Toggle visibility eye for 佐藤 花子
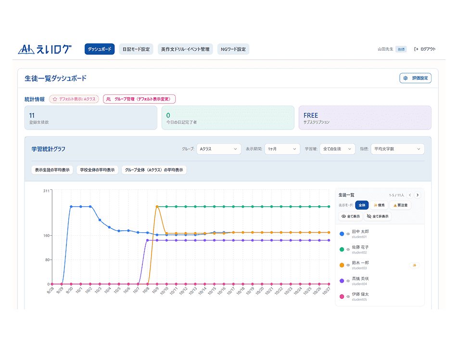 point(348,250)
